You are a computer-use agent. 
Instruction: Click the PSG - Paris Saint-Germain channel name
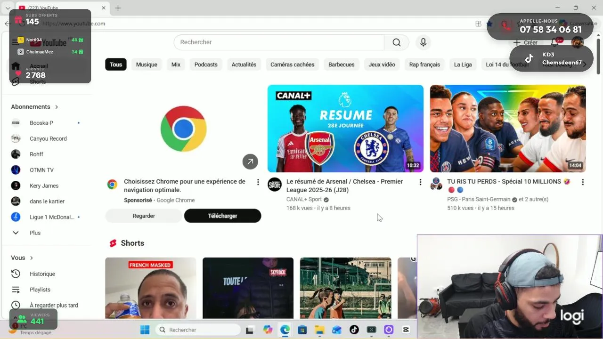(479, 200)
